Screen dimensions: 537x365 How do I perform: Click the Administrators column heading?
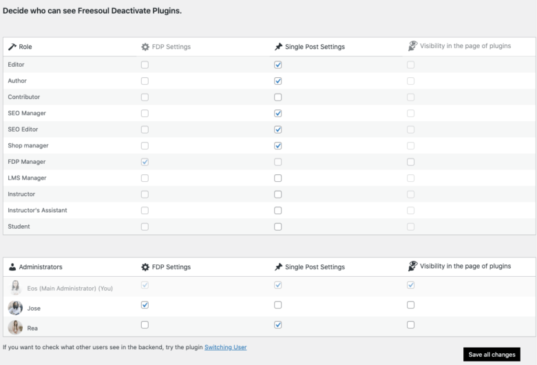click(41, 267)
